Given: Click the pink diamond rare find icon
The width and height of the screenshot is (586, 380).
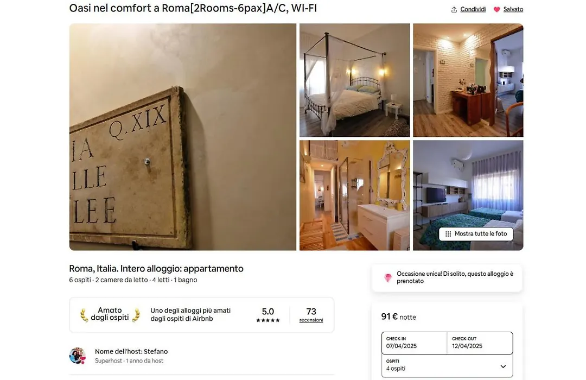Looking at the screenshot, I should point(388,277).
